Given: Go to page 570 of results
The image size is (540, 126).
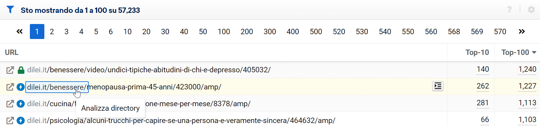Looking at the screenshot, I should pos(500,31).
